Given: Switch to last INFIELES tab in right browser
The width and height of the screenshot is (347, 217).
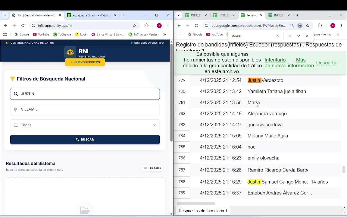Looking at the screenshot, I should pos(279,15).
